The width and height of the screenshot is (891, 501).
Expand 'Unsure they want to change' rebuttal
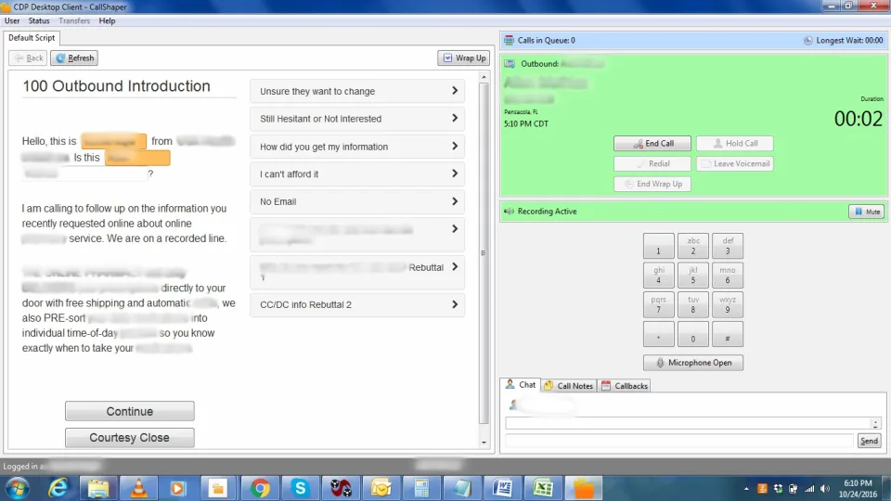click(x=357, y=91)
